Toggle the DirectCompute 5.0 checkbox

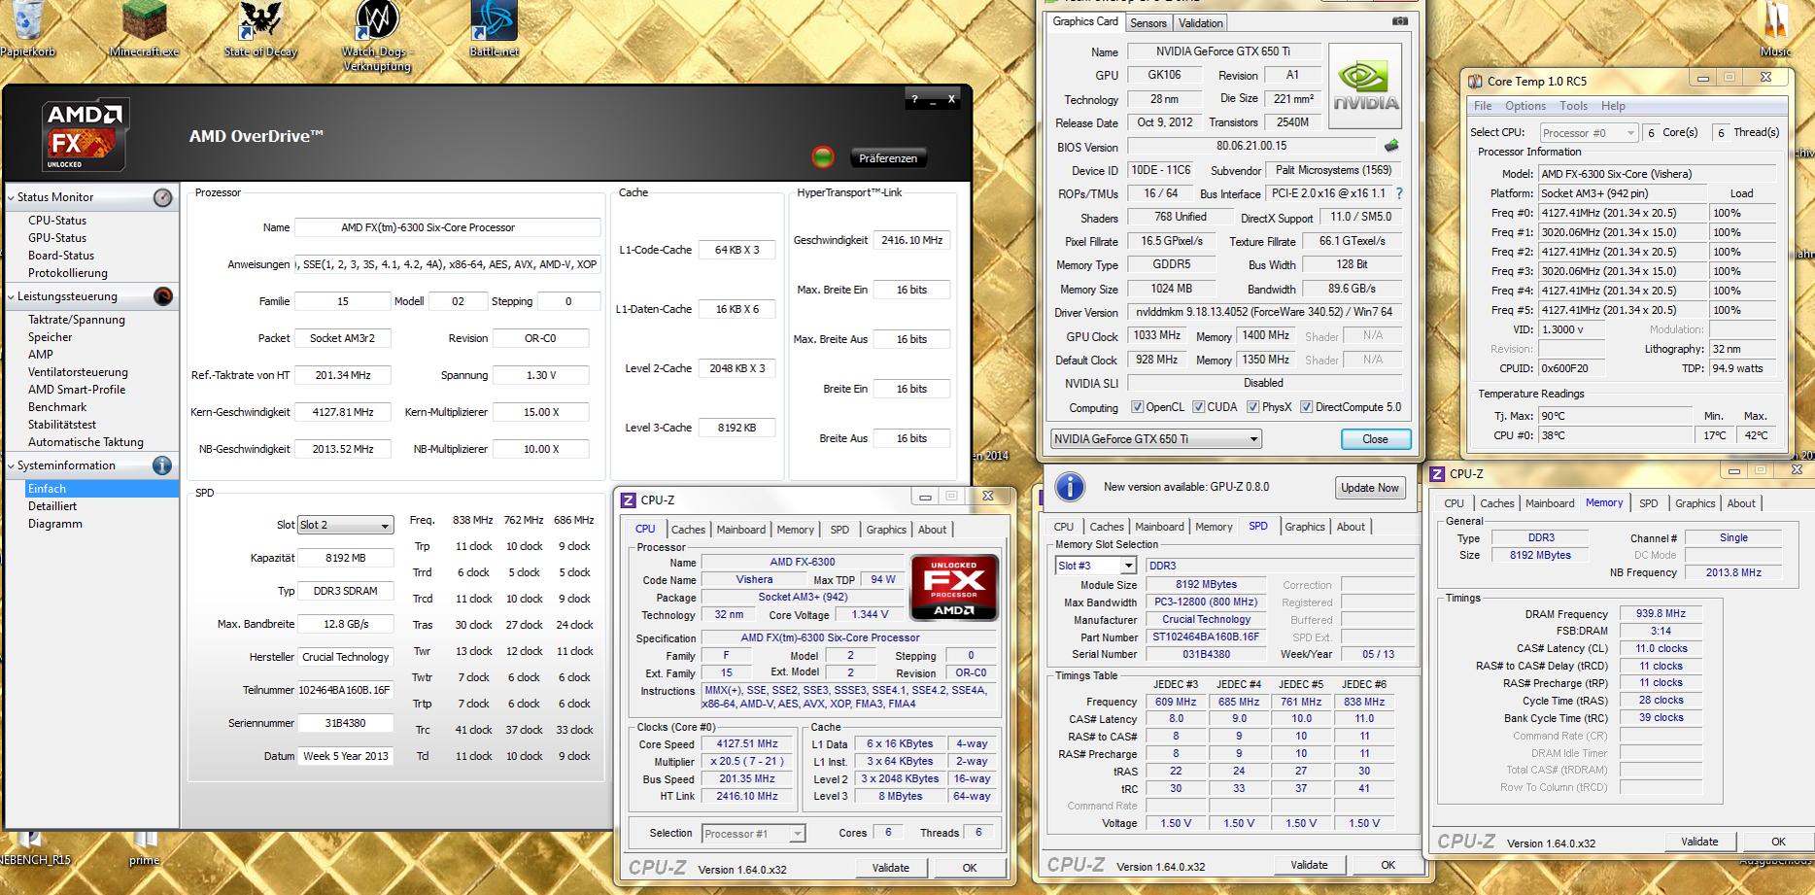coord(1307,407)
